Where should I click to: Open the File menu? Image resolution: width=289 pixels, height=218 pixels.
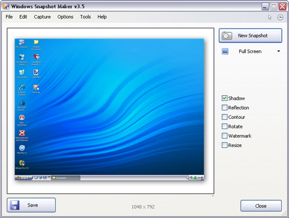9,17
